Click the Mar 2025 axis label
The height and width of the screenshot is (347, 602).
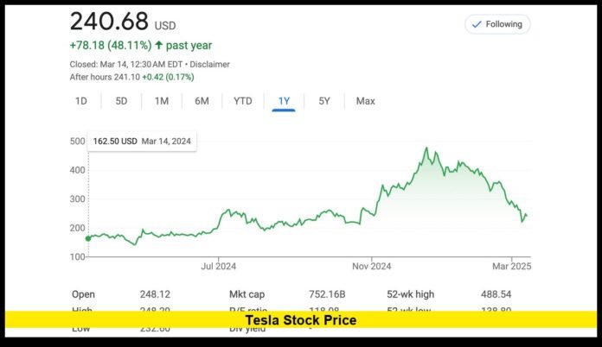click(514, 266)
